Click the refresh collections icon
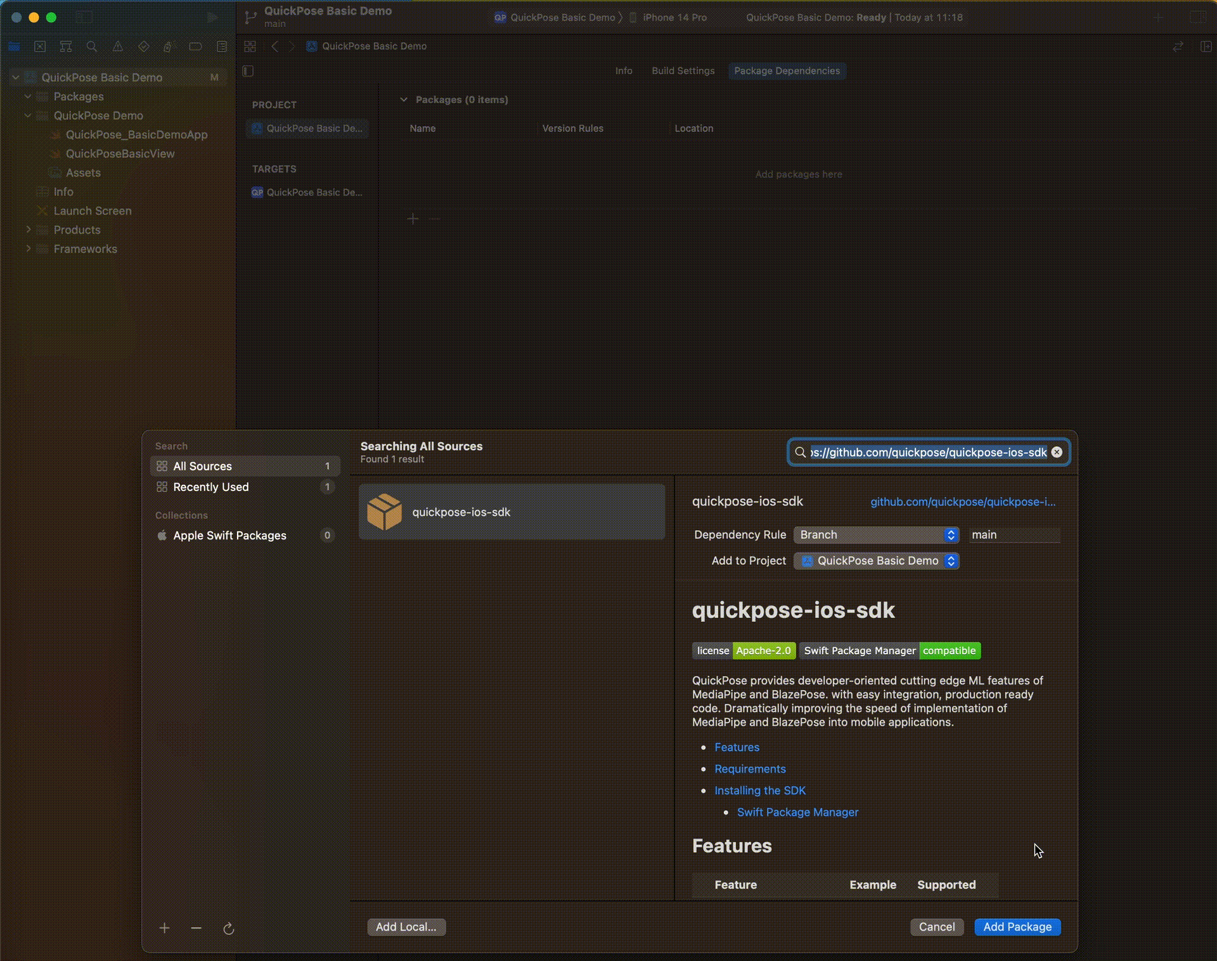 [x=229, y=929]
